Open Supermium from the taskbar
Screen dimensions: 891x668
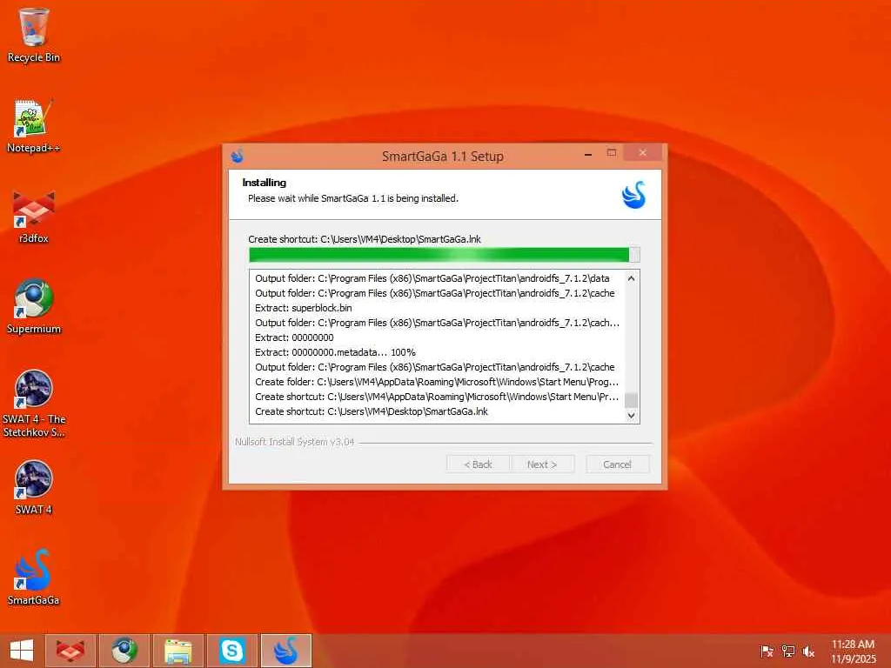(124, 651)
